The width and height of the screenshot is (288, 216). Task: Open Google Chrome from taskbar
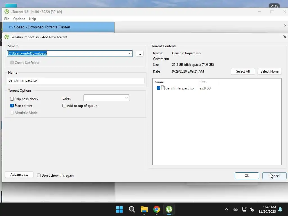(157, 209)
